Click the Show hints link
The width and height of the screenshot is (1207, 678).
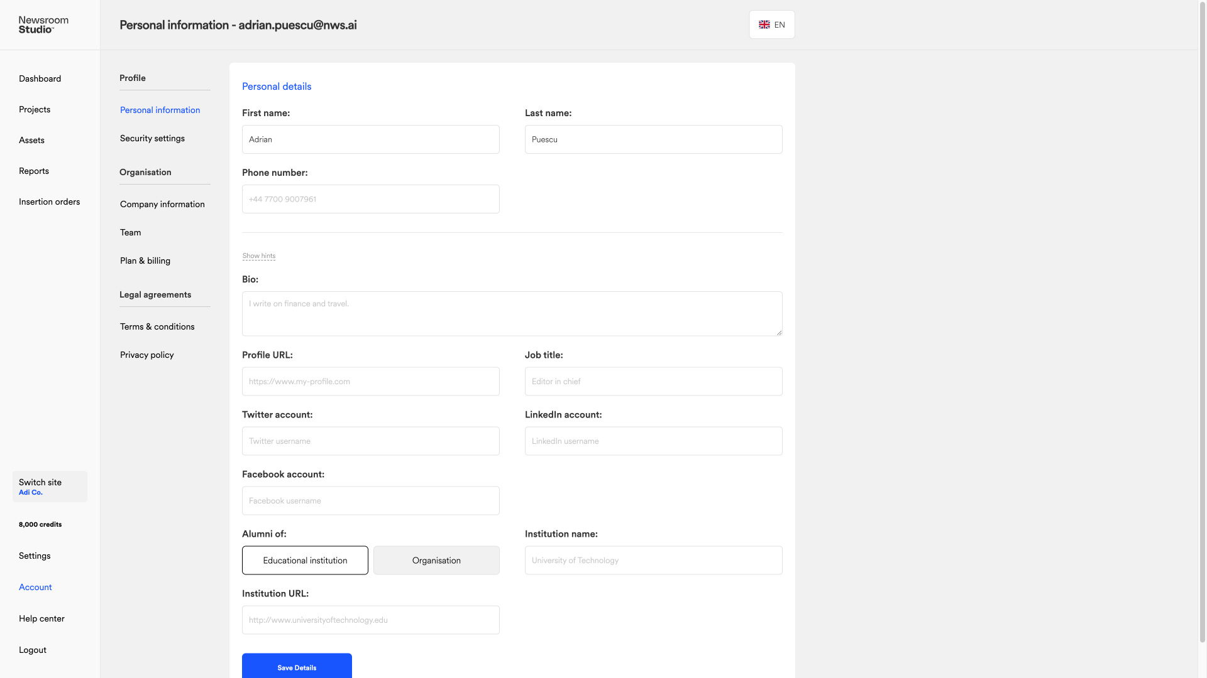point(259,256)
